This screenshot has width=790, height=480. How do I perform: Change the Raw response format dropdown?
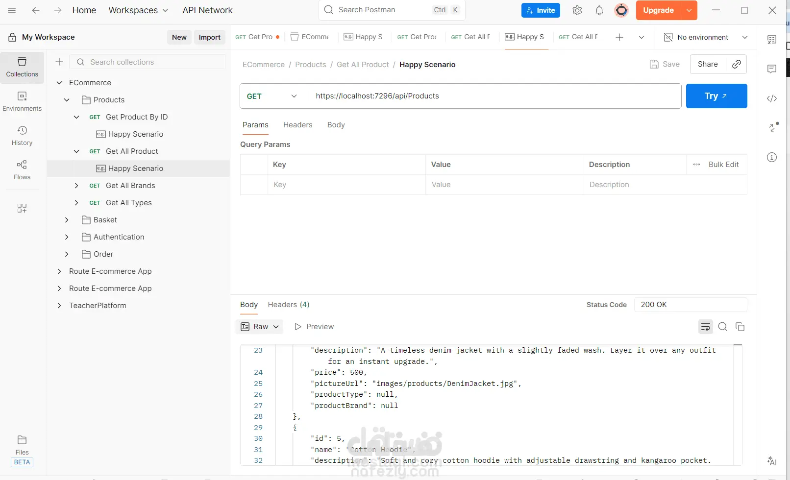[260, 327]
